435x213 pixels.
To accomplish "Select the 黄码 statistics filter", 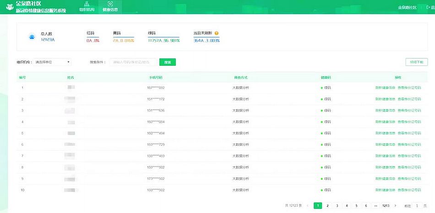I will [x=123, y=37].
